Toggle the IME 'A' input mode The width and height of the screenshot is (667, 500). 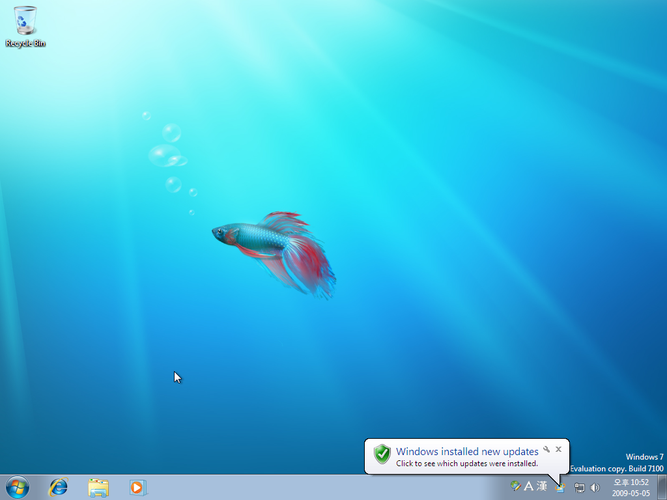[528, 486]
